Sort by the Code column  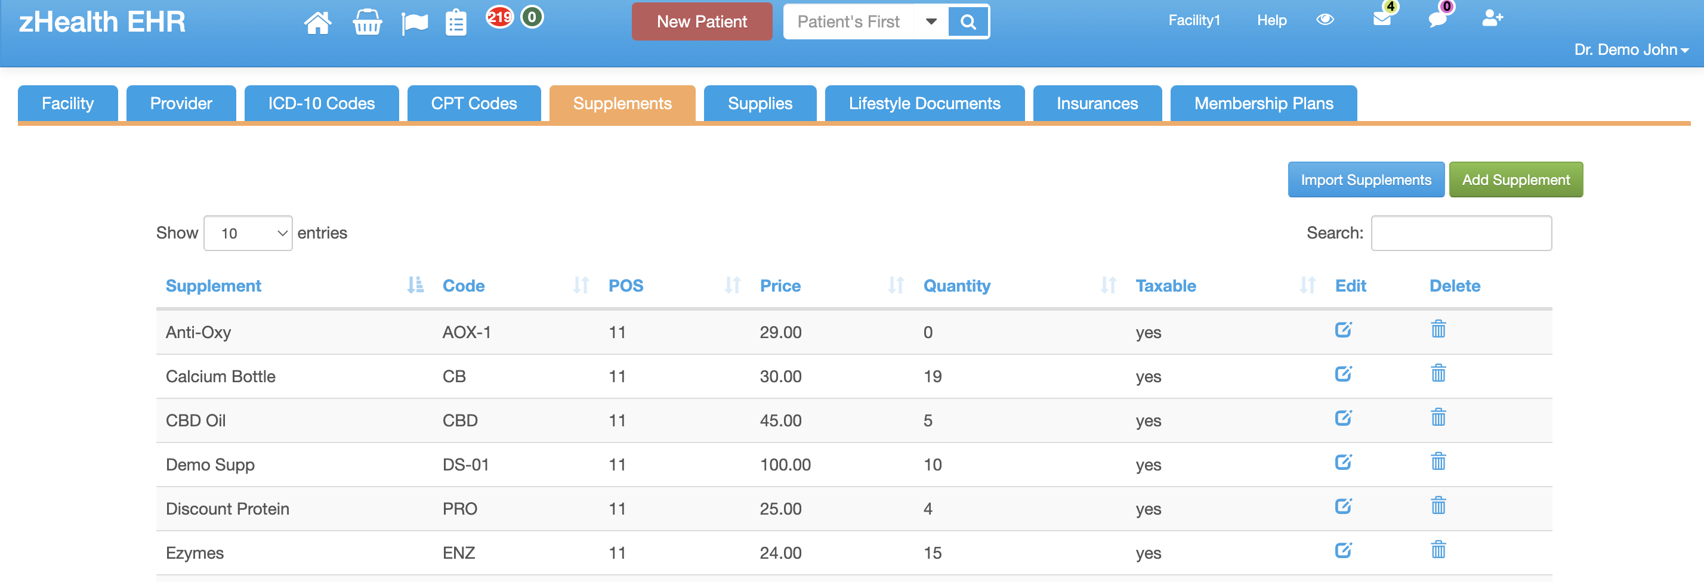tap(516, 286)
